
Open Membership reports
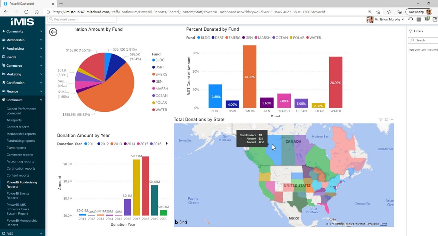pos(21,134)
